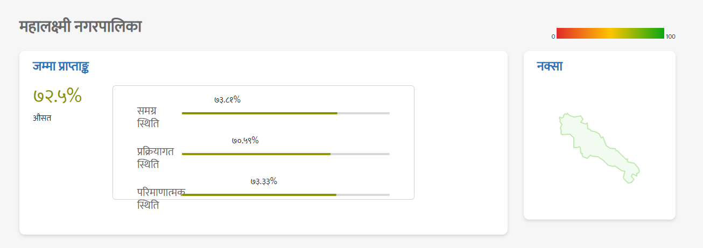
Task: Select the समग्र स्थिति label
Action: coord(149,117)
